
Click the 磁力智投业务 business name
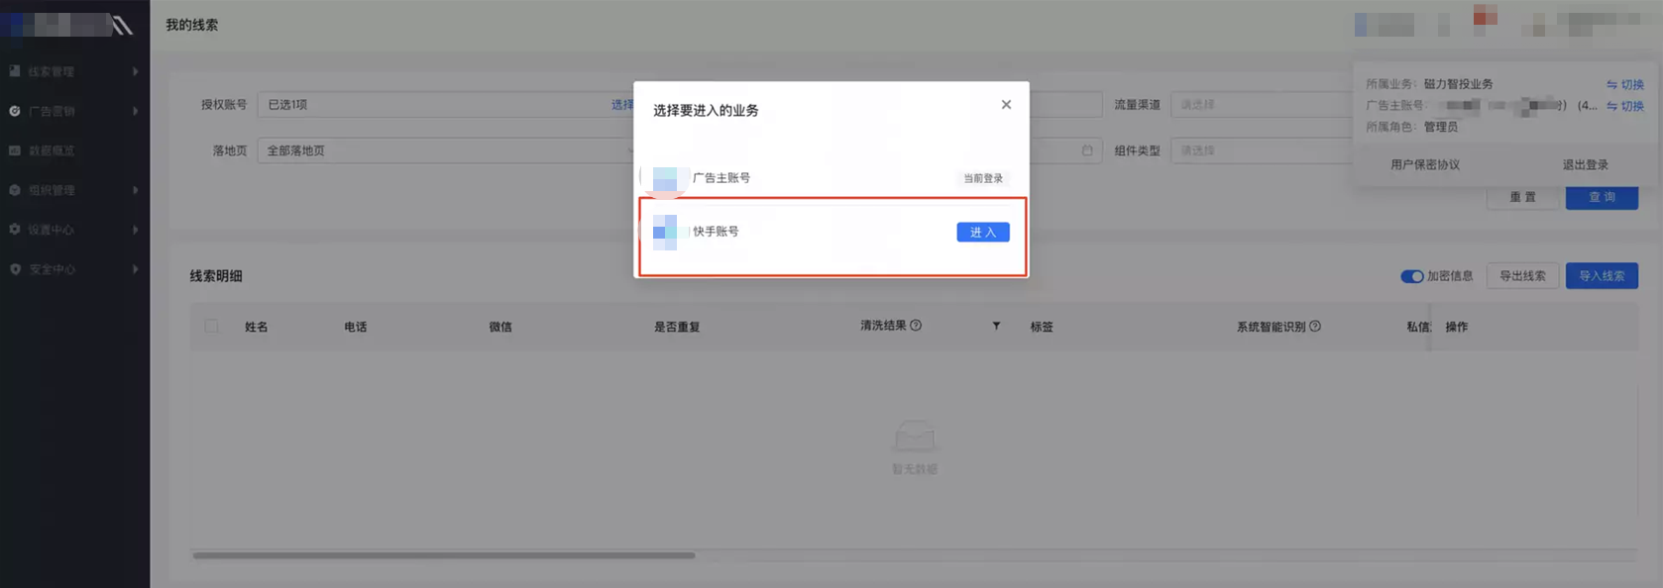pyautogui.click(x=1458, y=85)
